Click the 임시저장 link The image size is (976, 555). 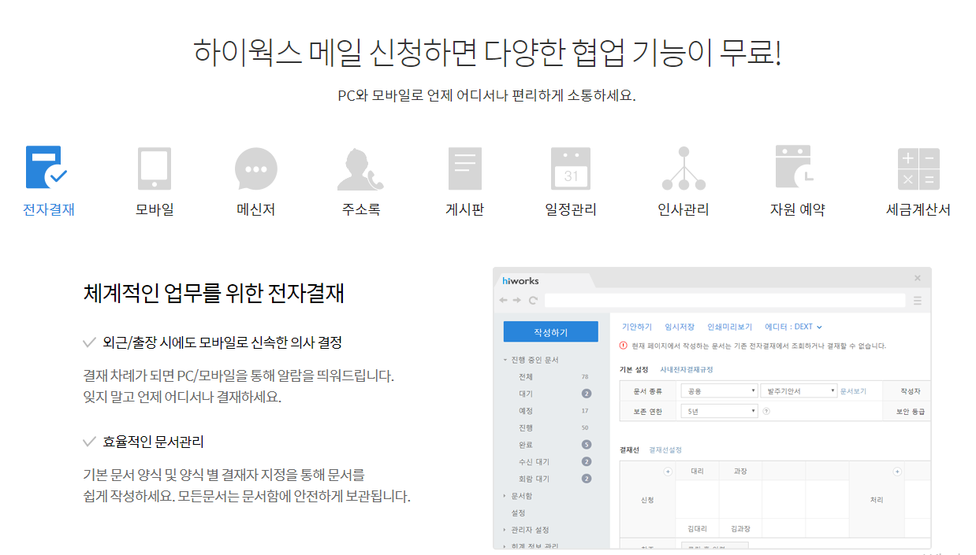click(680, 327)
